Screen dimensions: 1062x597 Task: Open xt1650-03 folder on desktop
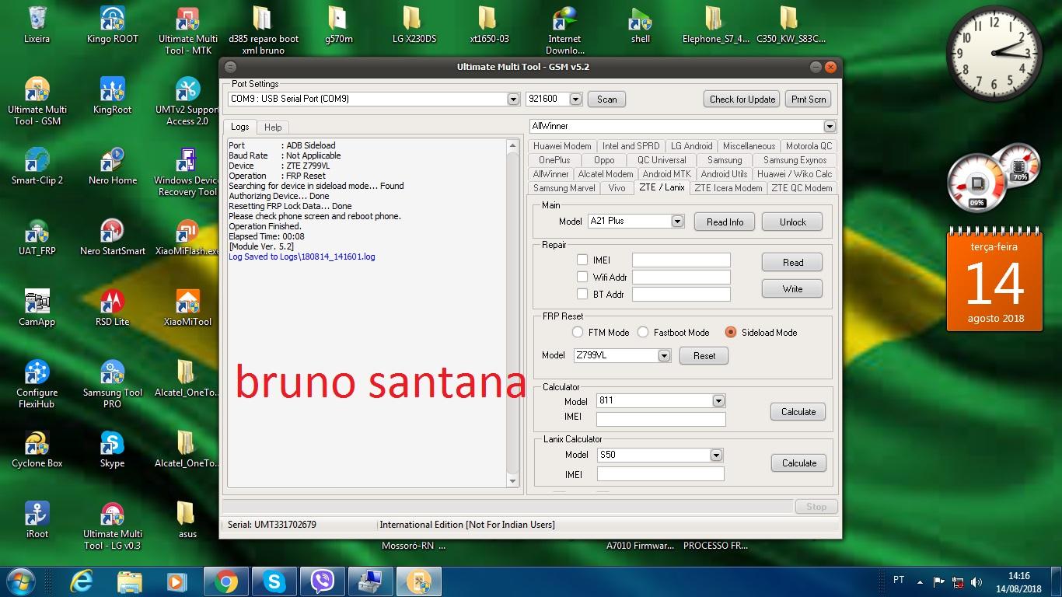pyautogui.click(x=489, y=25)
